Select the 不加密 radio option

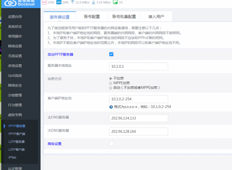(110, 78)
